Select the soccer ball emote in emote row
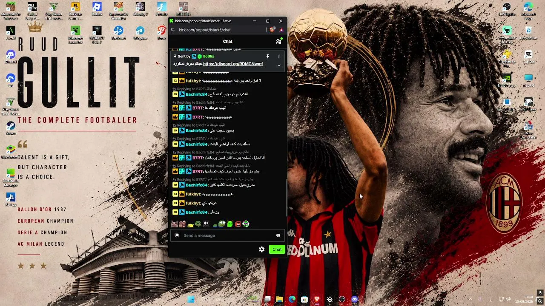Screen dimensions: 545x306 (246, 224)
